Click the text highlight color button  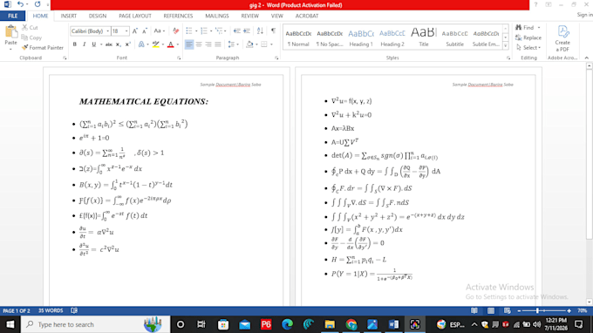tap(156, 44)
